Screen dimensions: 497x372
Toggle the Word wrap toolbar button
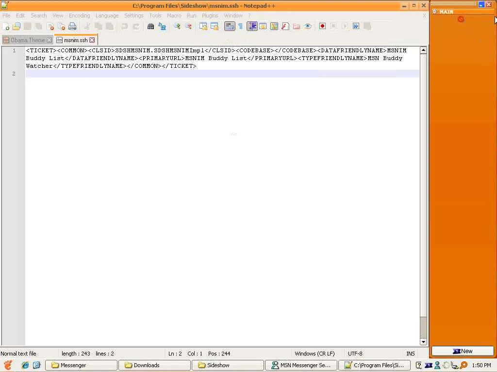[230, 26]
